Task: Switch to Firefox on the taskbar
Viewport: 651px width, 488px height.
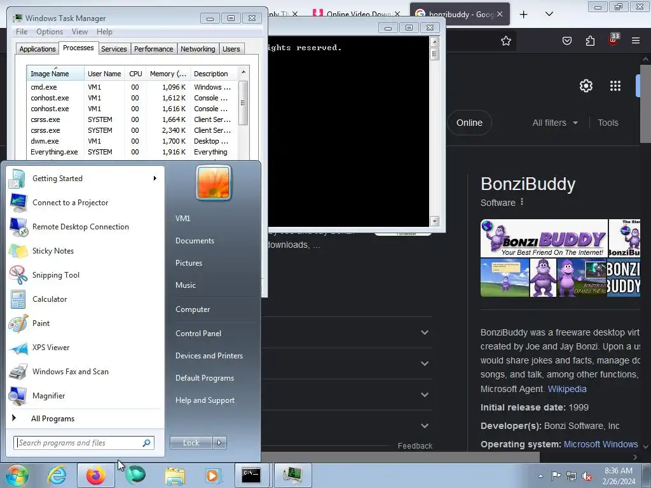Action: point(95,475)
